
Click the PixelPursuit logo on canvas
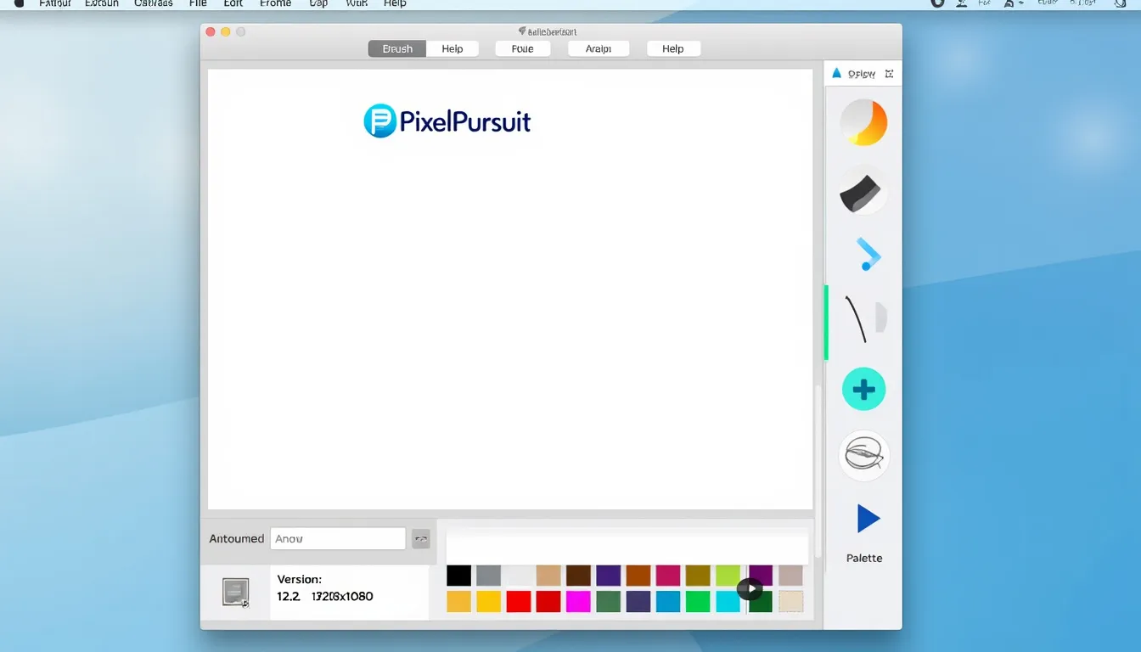(447, 121)
